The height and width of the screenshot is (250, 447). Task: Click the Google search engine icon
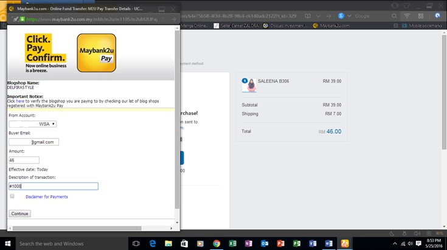[341, 16]
